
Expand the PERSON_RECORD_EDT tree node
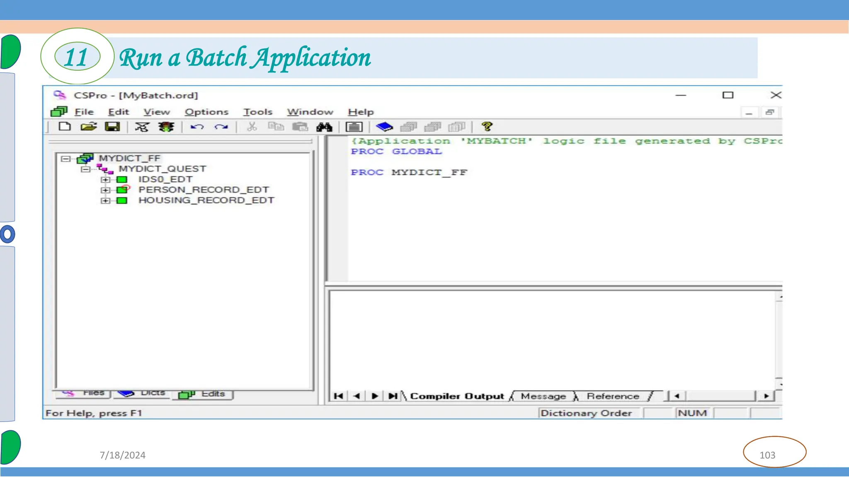[x=105, y=190]
